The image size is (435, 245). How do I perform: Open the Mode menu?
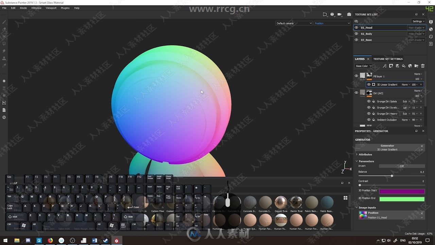23,8
